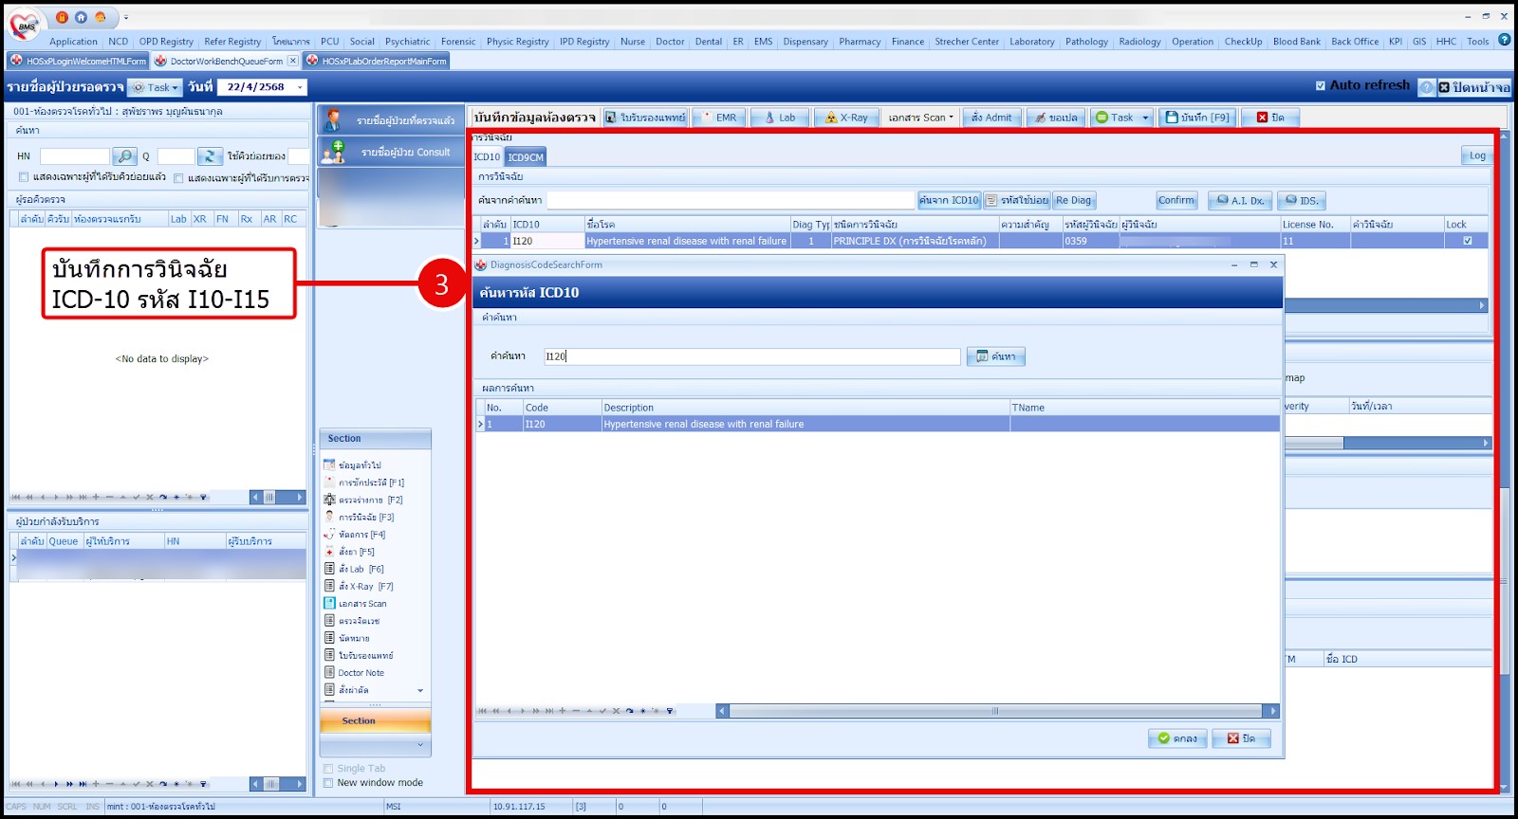Click the orange lock quick-access icon
Image resolution: width=1518 pixels, height=819 pixels.
click(x=63, y=17)
